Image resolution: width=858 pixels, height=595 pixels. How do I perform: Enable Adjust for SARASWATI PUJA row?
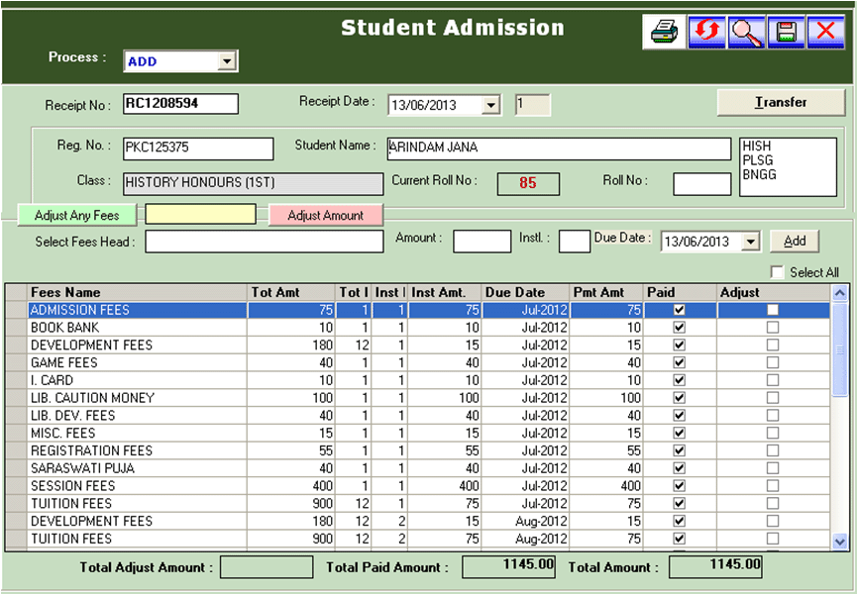coord(773,468)
